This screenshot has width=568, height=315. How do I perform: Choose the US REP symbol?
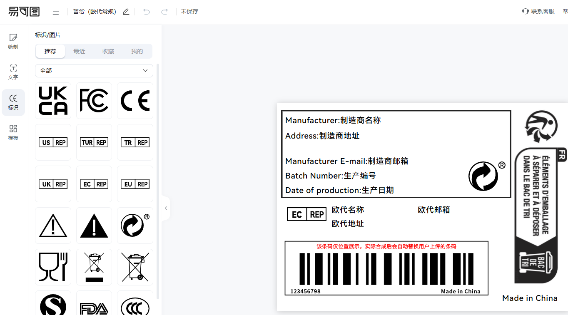(53, 142)
